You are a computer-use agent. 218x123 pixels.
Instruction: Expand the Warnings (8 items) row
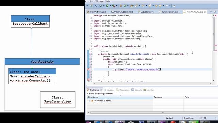click(89, 101)
